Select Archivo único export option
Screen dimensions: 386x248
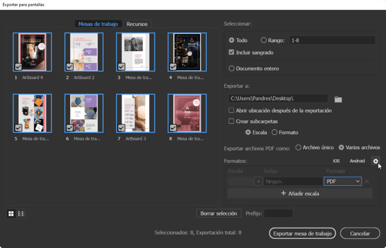298,147
